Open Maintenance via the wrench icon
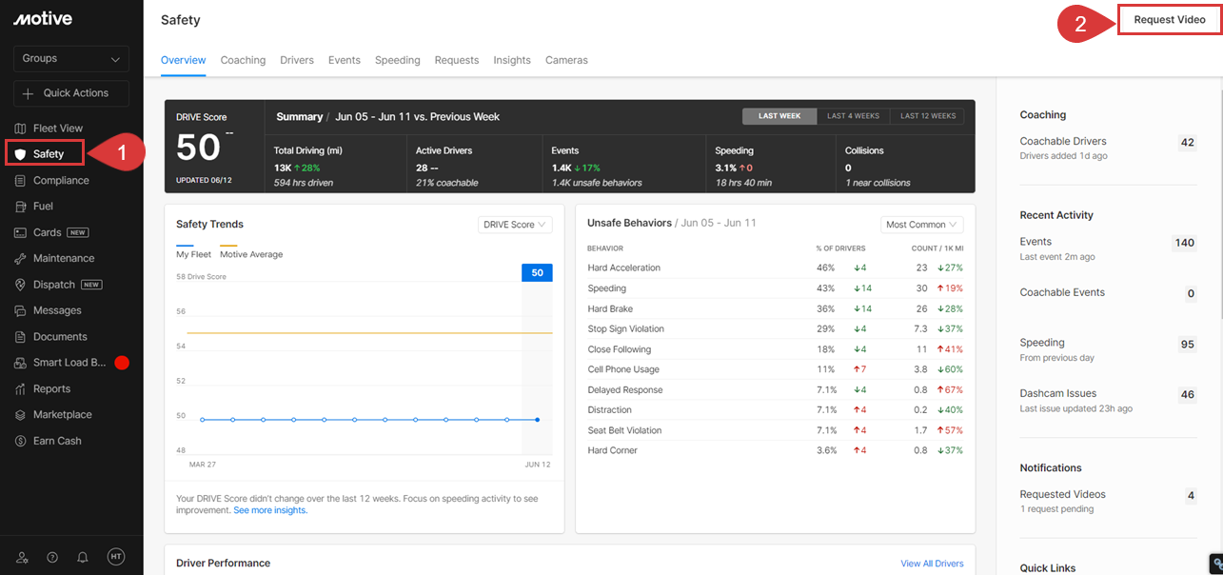1223x575 pixels. 21,259
